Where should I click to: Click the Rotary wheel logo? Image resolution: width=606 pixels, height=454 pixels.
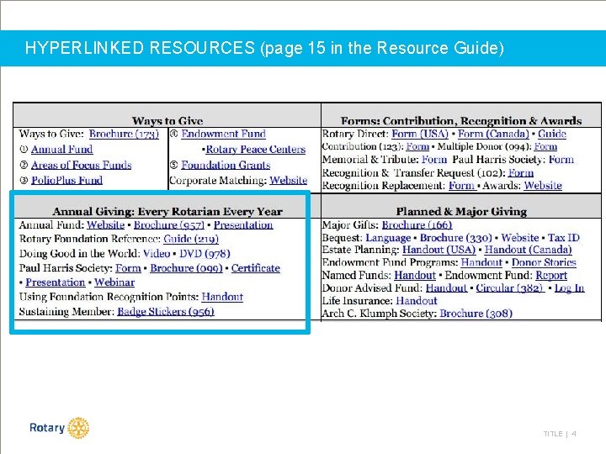click(x=78, y=428)
